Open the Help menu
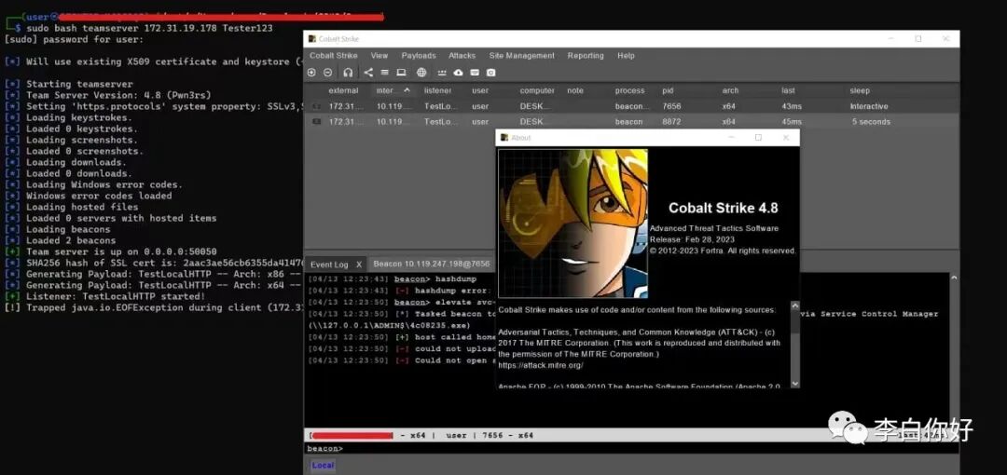The image size is (1007, 475). pos(627,56)
